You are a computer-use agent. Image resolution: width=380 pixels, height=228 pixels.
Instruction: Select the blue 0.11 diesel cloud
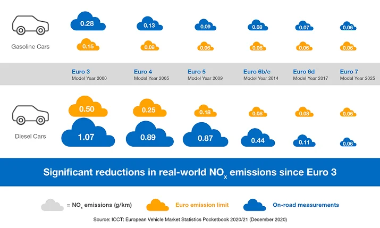[x=304, y=141]
